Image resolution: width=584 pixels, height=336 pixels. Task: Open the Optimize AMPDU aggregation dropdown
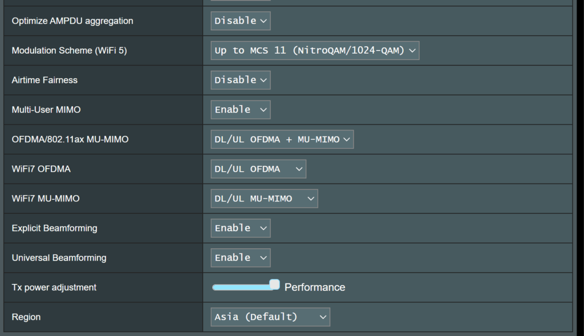(241, 21)
